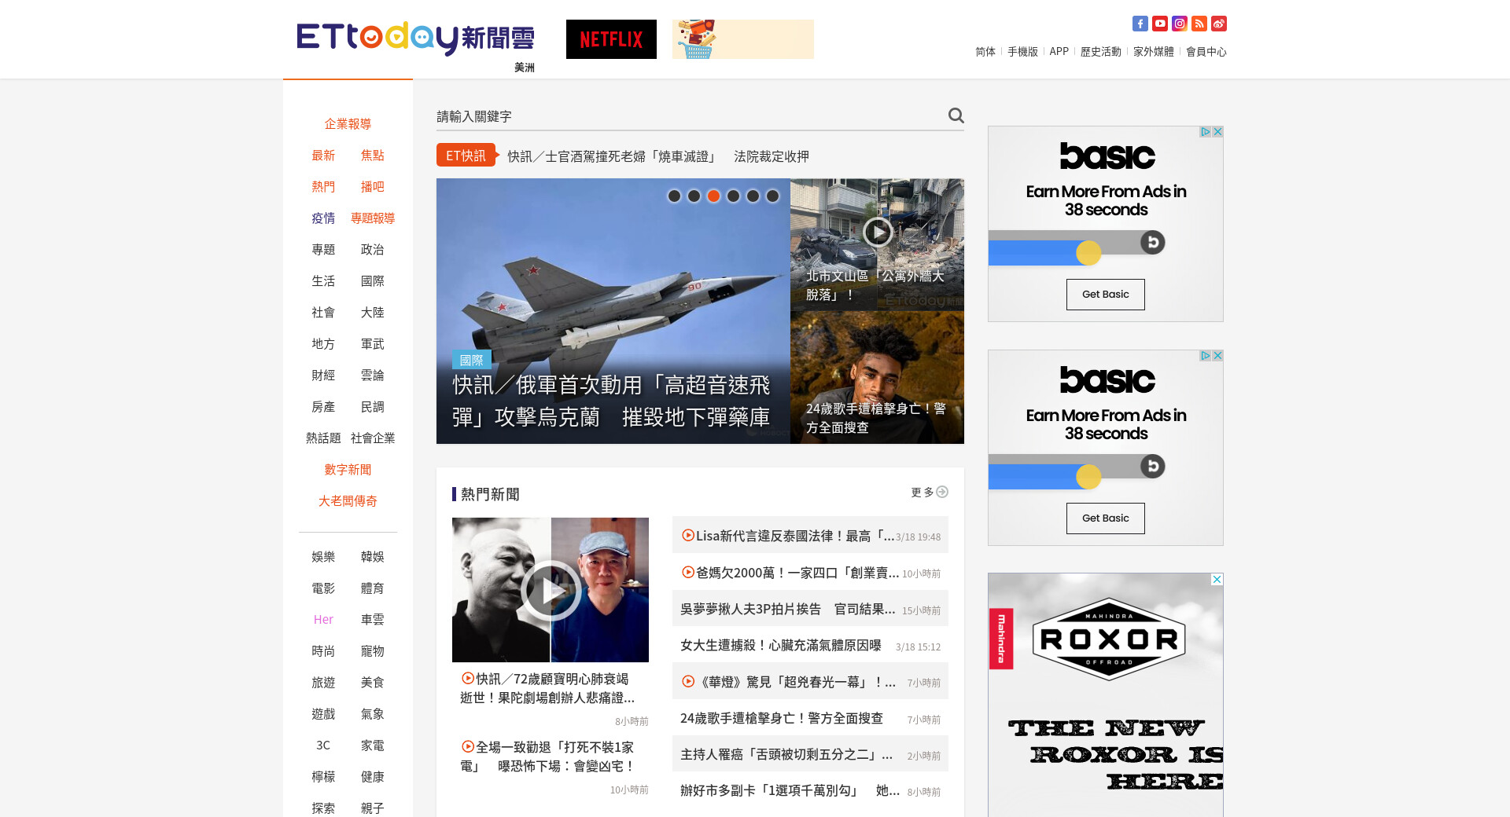The width and height of the screenshot is (1510, 817).
Task: Go to the 娛樂 section
Action: pyautogui.click(x=323, y=557)
